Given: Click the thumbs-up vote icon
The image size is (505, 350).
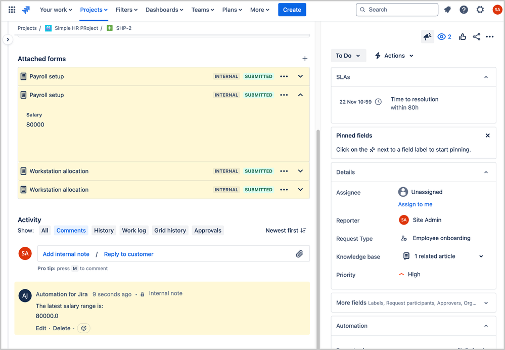Looking at the screenshot, I should (463, 37).
